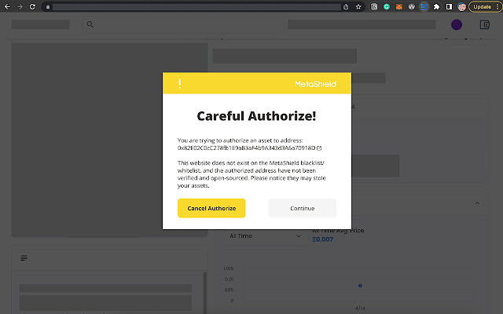
Task: Open the MetaMask fox extension icon
Action: [x=399, y=7]
